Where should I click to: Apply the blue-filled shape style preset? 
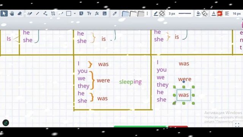[125, 14]
